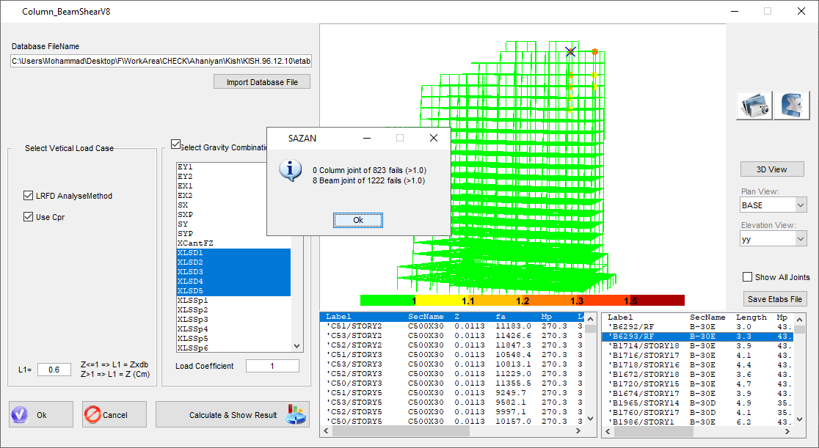819x448 pixels.
Task: Click Import Database File button
Action: tap(262, 82)
